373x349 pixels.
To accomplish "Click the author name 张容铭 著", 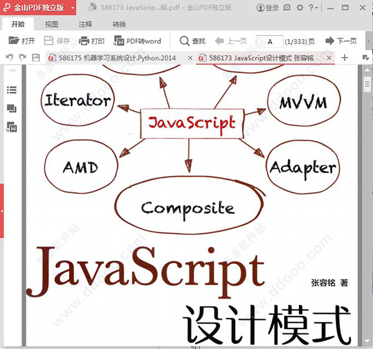I will click(329, 283).
